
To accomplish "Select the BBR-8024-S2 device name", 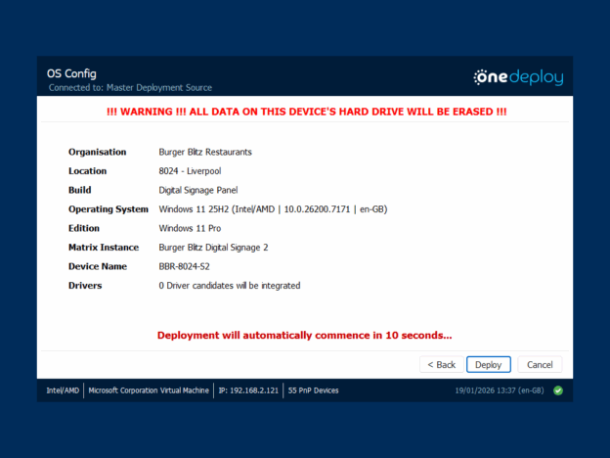I will click(184, 266).
